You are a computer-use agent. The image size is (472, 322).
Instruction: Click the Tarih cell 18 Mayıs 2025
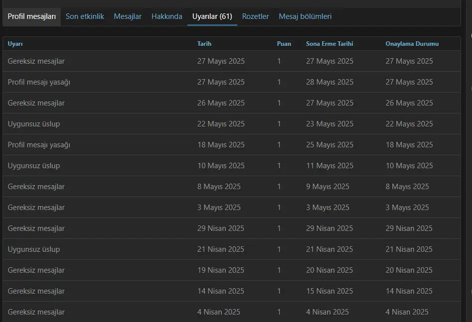pos(221,145)
